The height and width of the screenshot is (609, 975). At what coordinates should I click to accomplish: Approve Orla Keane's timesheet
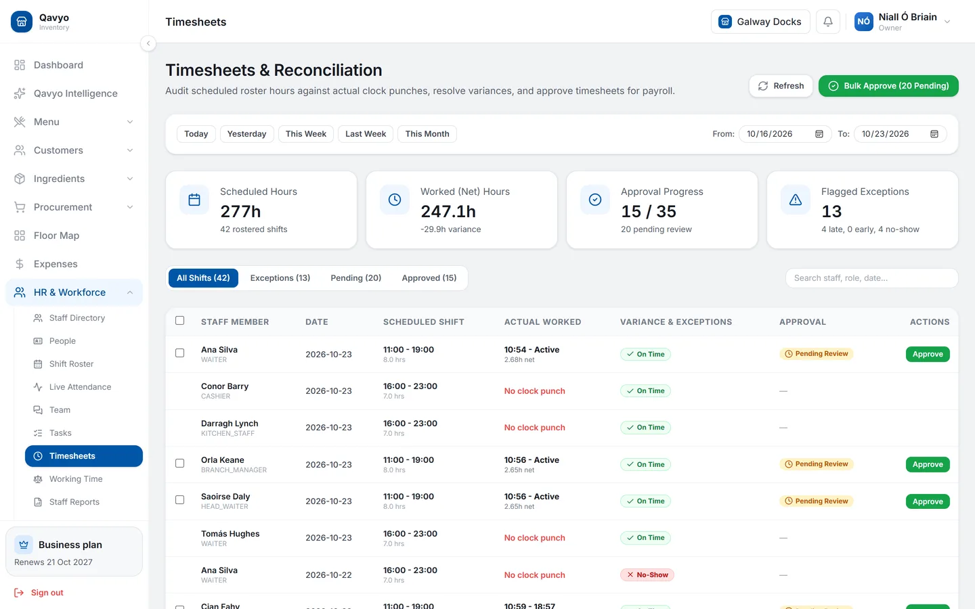click(x=928, y=465)
